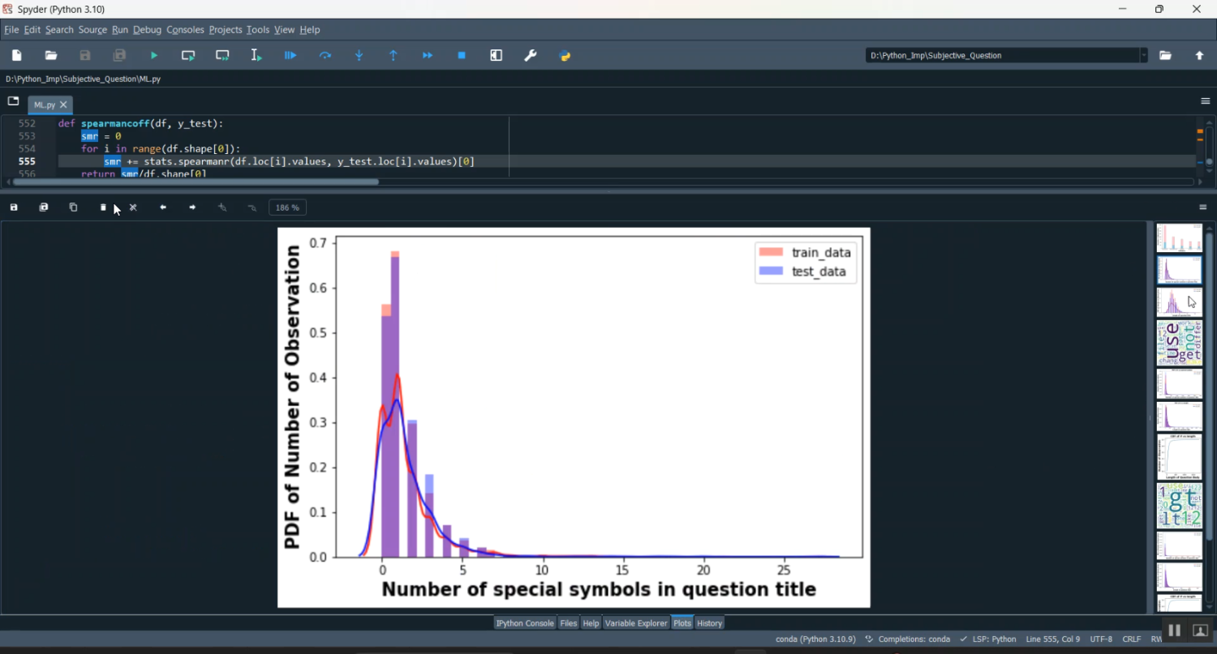
Task: Run the file with the green play icon
Action: (154, 56)
